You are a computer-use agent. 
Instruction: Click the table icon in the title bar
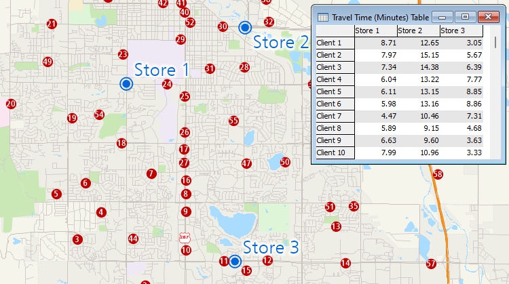[323, 16]
